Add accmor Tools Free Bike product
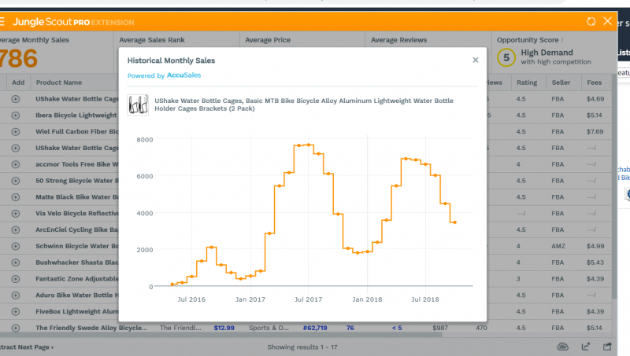The width and height of the screenshot is (630, 356). coord(16,164)
